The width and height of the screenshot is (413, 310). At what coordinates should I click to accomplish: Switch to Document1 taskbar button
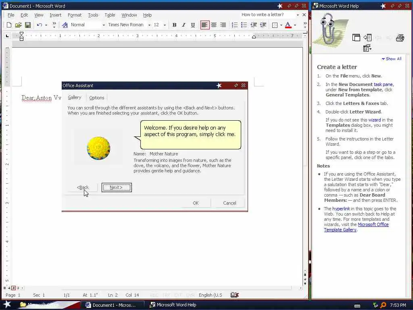pyautogui.click(x=114, y=305)
